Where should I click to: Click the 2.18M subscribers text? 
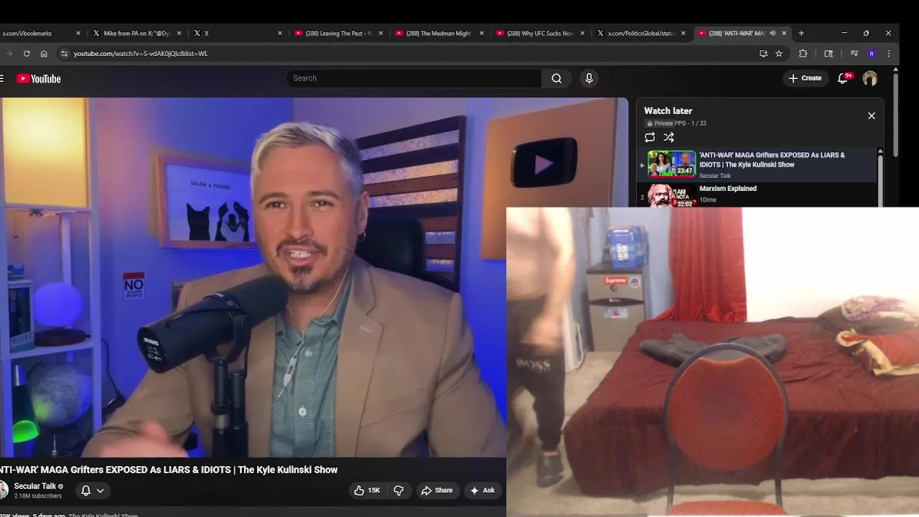pos(37,496)
